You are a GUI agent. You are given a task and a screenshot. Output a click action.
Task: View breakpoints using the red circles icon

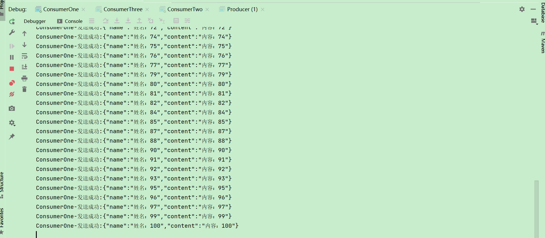12,83
